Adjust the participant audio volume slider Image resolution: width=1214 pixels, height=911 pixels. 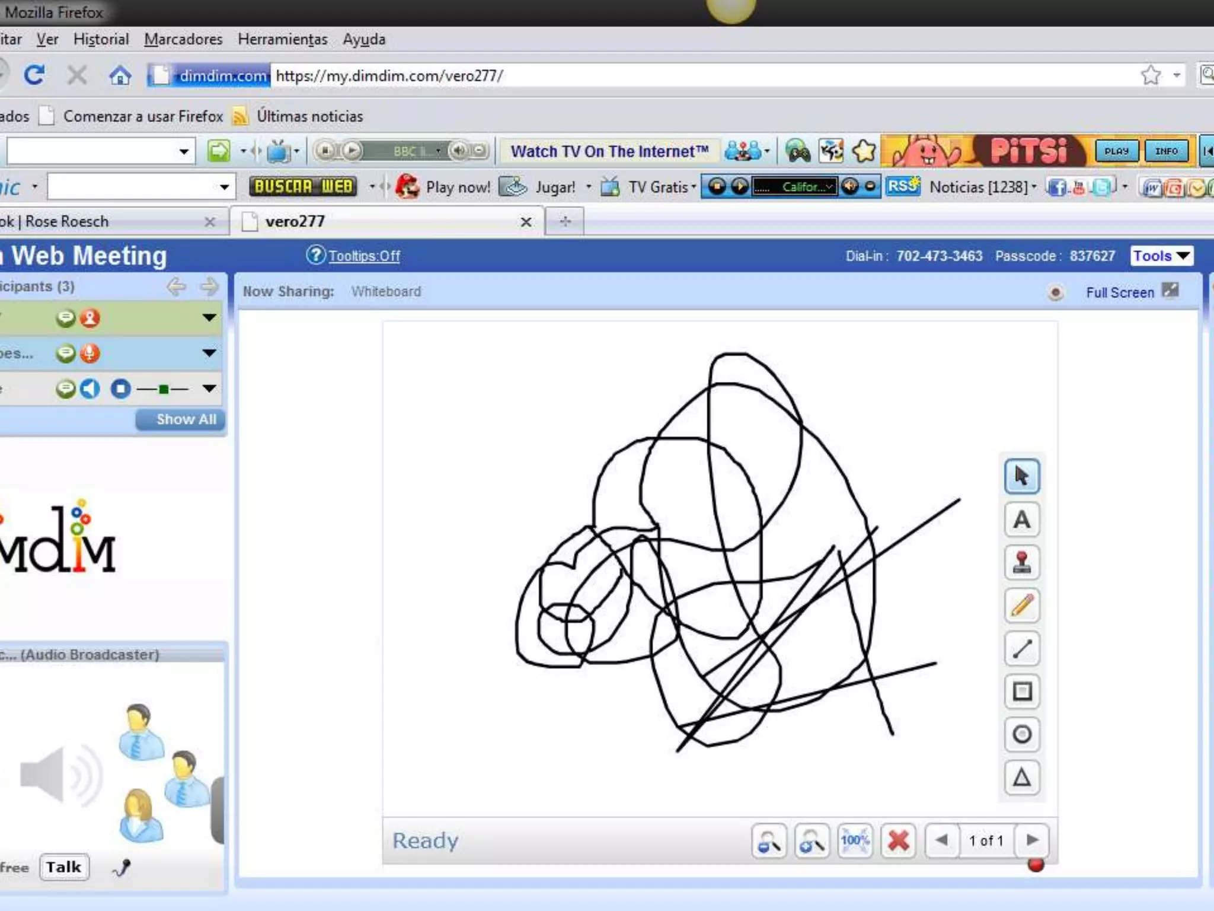pos(163,389)
